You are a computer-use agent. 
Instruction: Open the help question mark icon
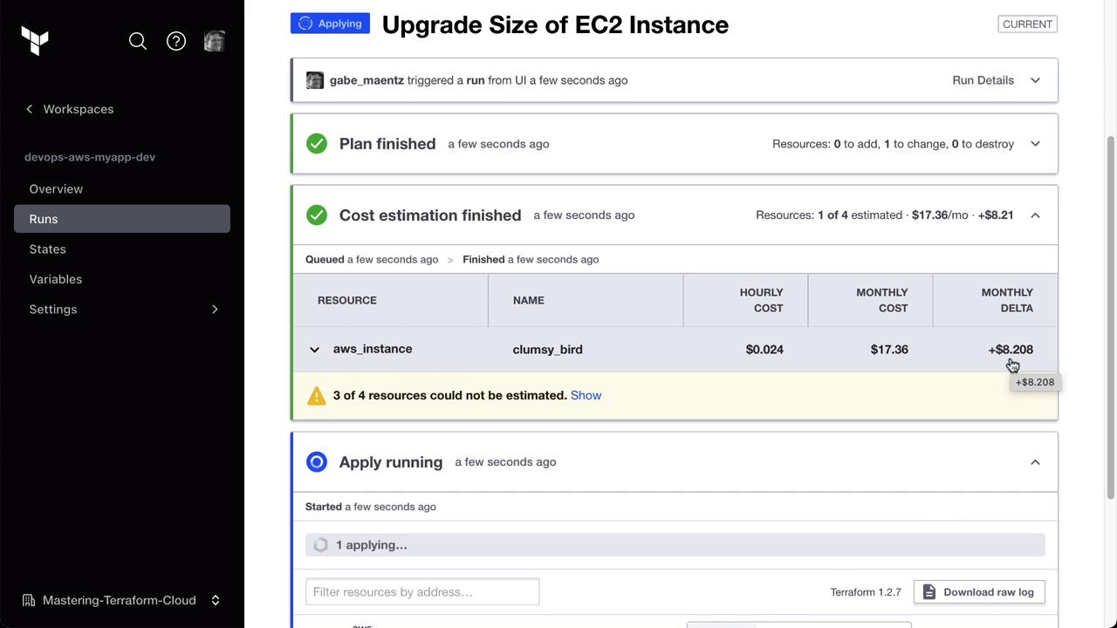click(x=176, y=41)
